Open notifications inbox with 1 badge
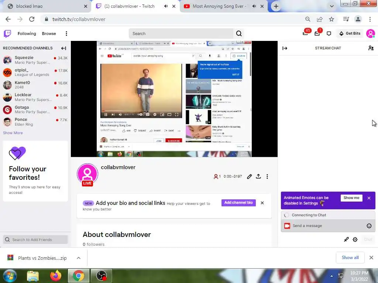This screenshot has width=378, height=283. (x=317, y=33)
